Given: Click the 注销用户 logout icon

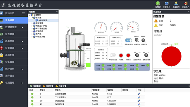Looking at the screenshot, I should pos(186,4).
